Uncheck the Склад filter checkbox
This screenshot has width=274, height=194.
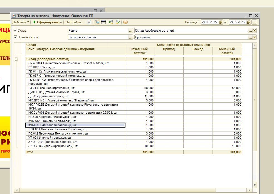point(16,31)
